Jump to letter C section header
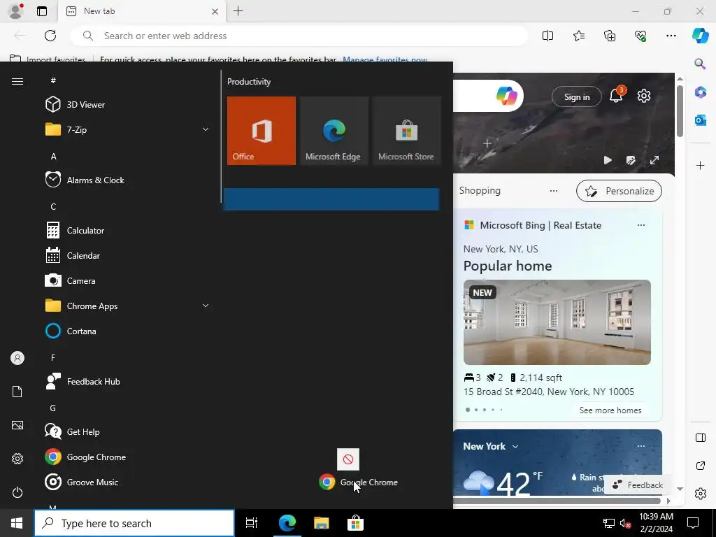716x537 pixels. click(53, 206)
